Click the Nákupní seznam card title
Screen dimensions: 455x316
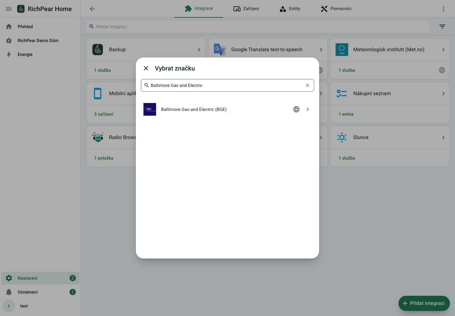372,94
